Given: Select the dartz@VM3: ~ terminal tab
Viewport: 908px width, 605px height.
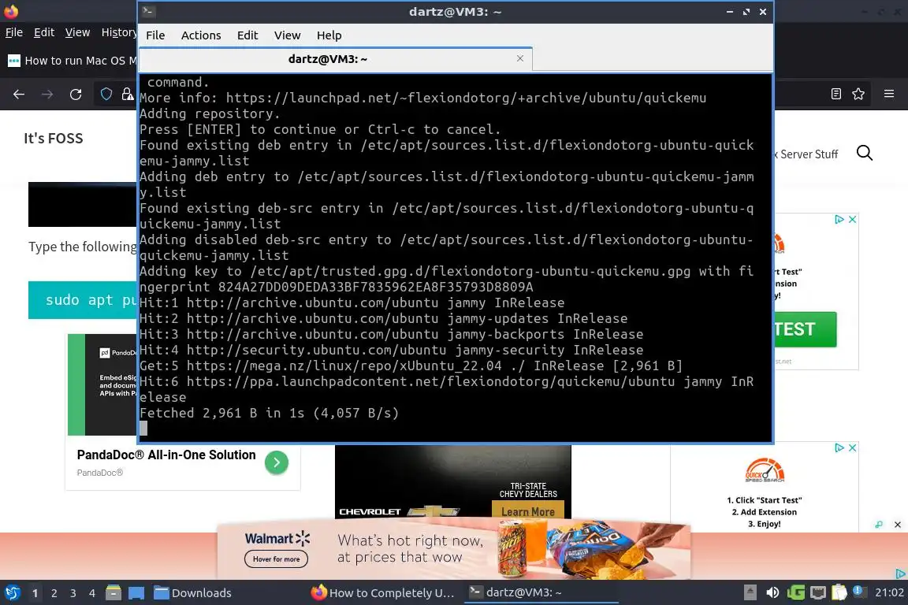Looking at the screenshot, I should coord(328,59).
